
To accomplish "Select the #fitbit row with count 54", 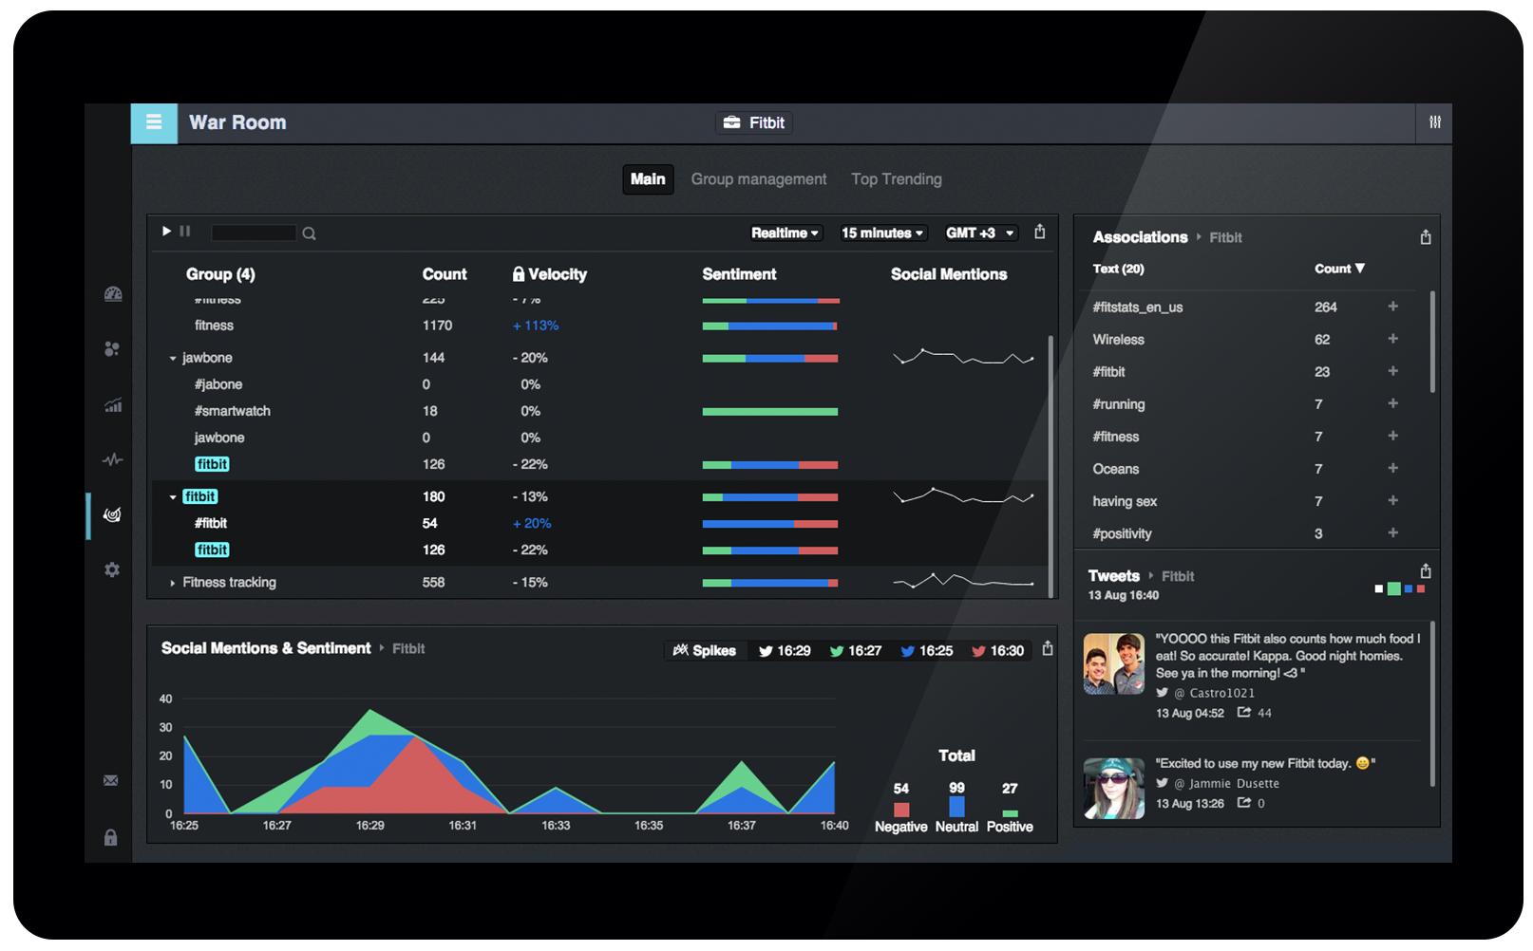I will pos(600,523).
